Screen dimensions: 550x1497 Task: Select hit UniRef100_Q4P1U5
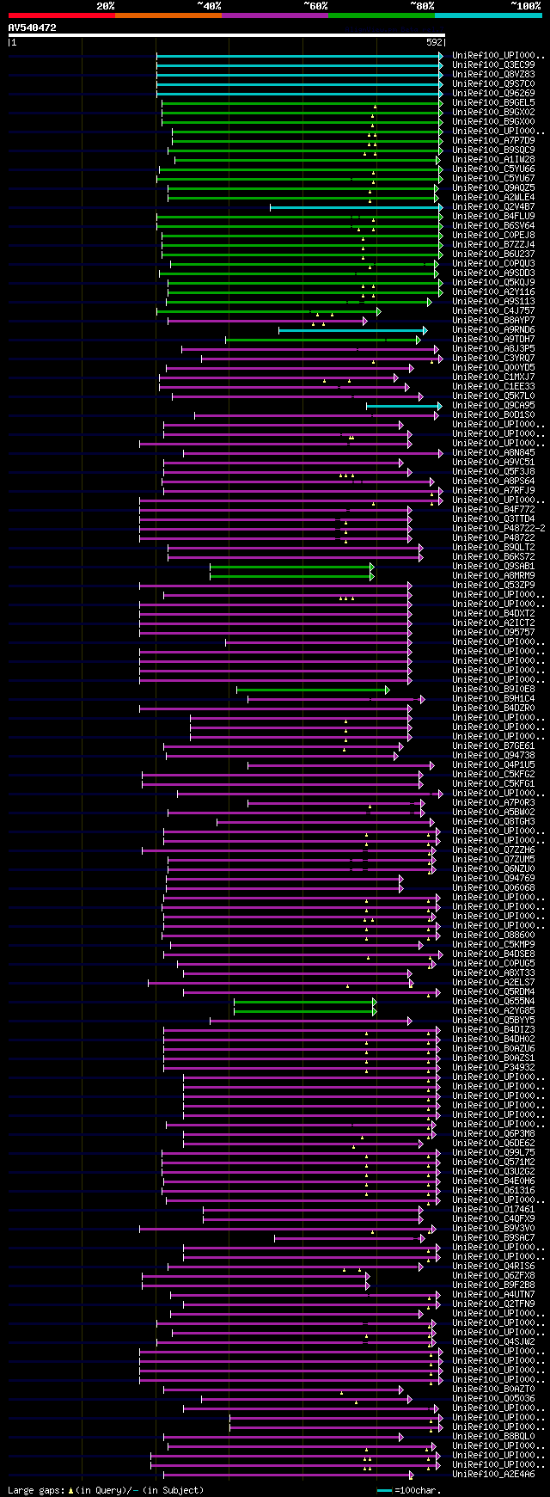(493, 764)
